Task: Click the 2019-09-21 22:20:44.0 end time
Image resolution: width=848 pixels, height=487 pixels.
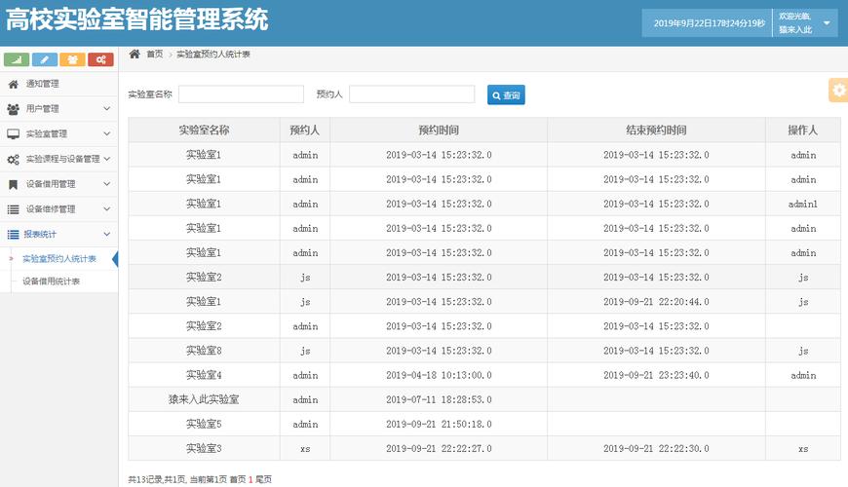Action: [x=656, y=302]
